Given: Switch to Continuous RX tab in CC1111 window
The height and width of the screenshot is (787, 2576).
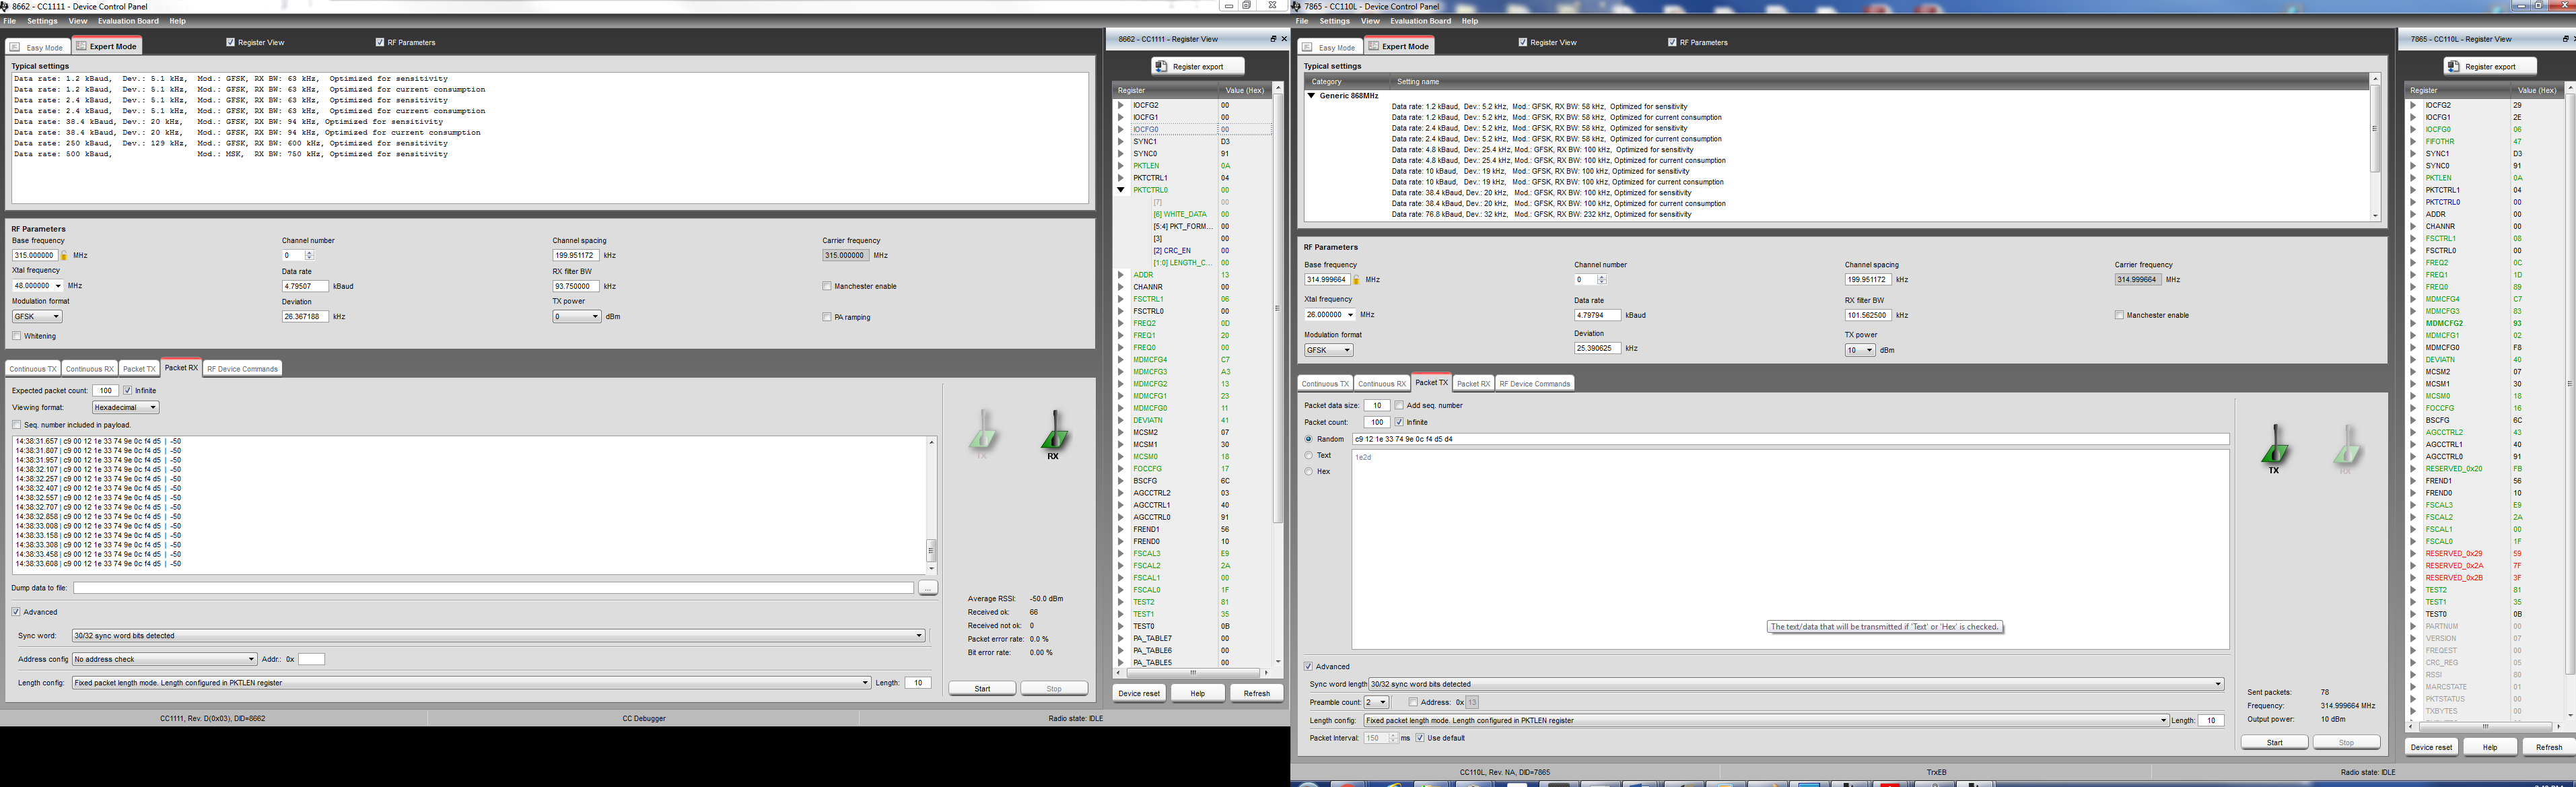Looking at the screenshot, I should pos(89,369).
